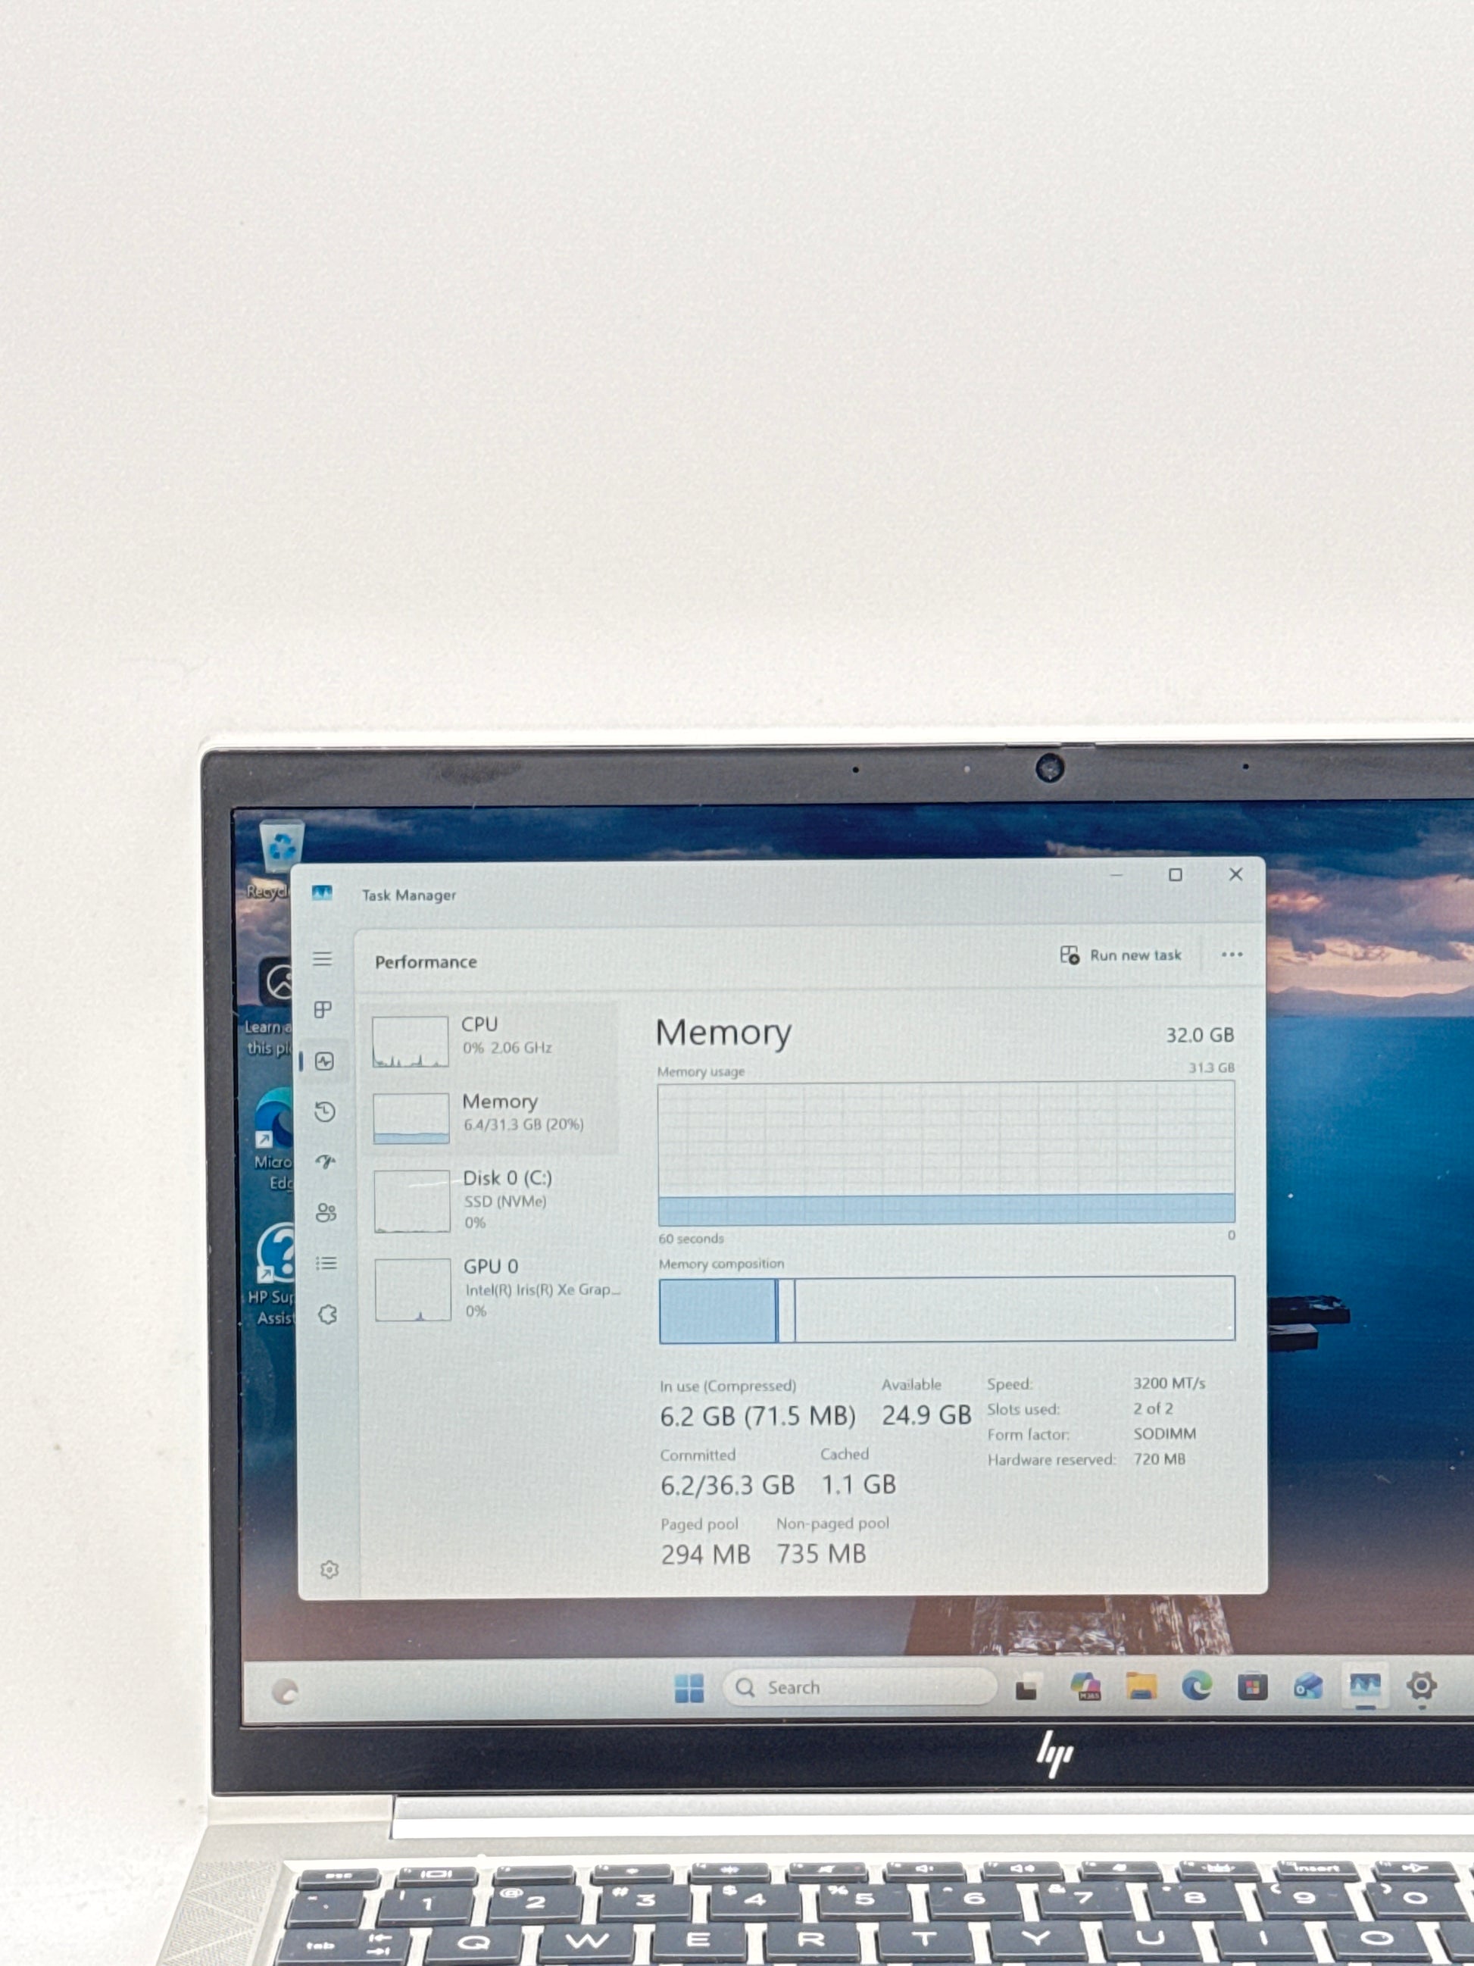Open Microsoft Edge from the taskbar
1474x1966 pixels.
tap(1196, 1686)
